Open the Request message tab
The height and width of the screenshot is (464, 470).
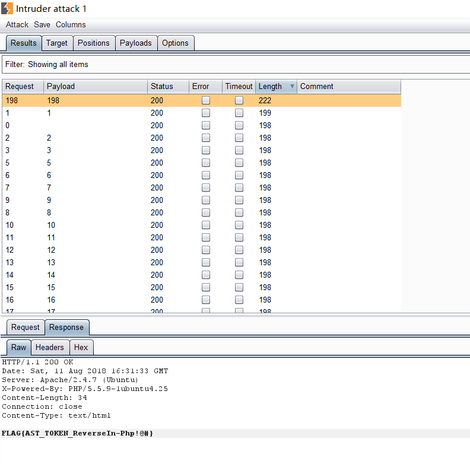(26, 328)
